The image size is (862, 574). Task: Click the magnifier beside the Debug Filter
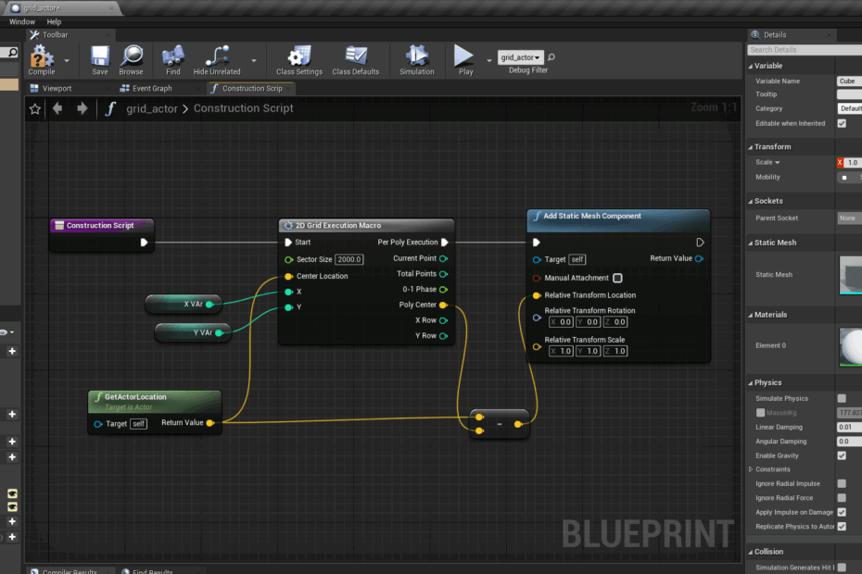tap(551, 57)
